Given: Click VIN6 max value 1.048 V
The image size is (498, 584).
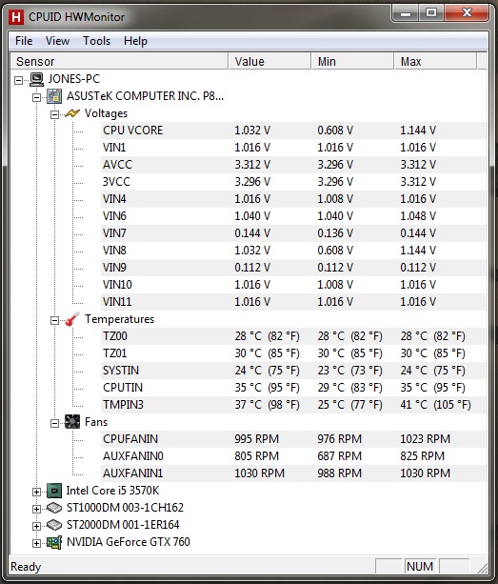Looking at the screenshot, I should [418, 216].
